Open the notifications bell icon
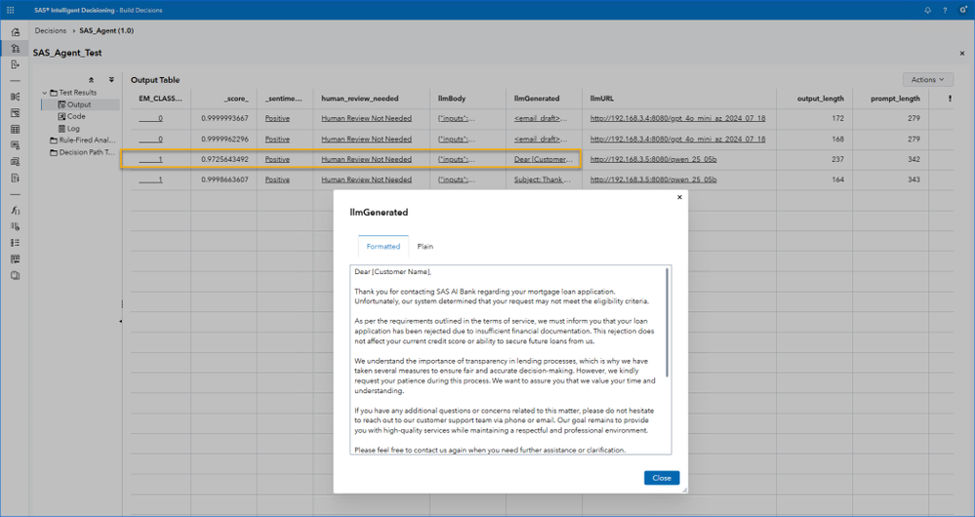Image resolution: width=975 pixels, height=517 pixels. (928, 10)
